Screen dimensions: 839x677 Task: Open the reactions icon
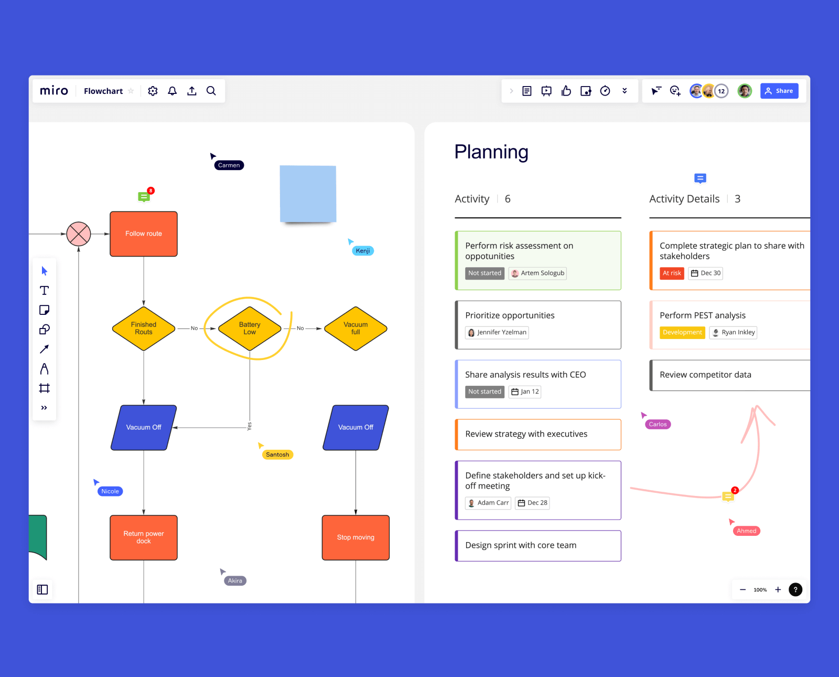pos(675,91)
